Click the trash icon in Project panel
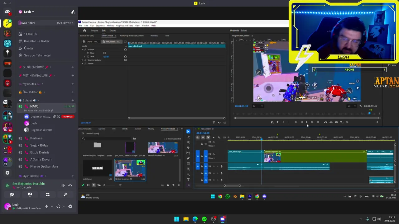 point(179,185)
